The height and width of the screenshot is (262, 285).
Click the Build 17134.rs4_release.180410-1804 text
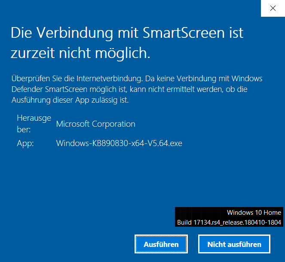(229, 222)
